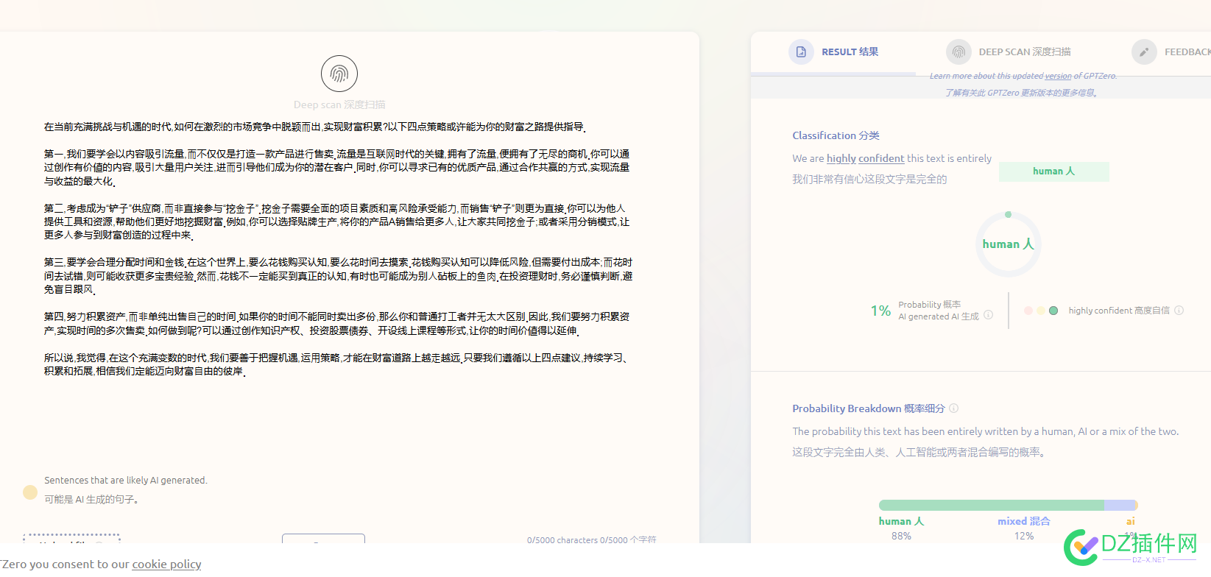Click the cookie policy link

click(166, 564)
